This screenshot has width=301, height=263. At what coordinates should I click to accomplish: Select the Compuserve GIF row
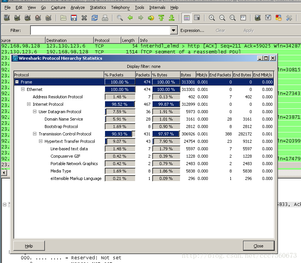click(x=144, y=156)
